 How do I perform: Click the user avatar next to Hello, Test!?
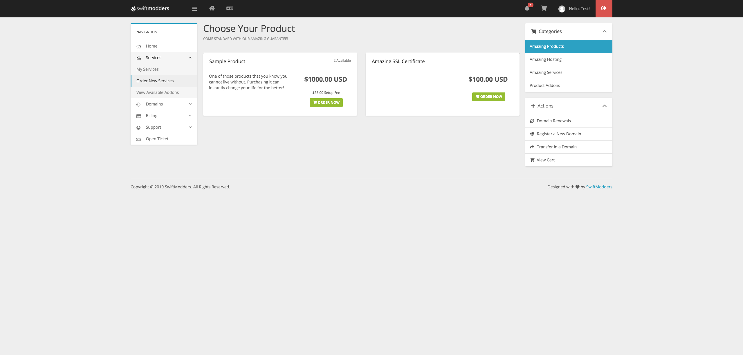(562, 9)
